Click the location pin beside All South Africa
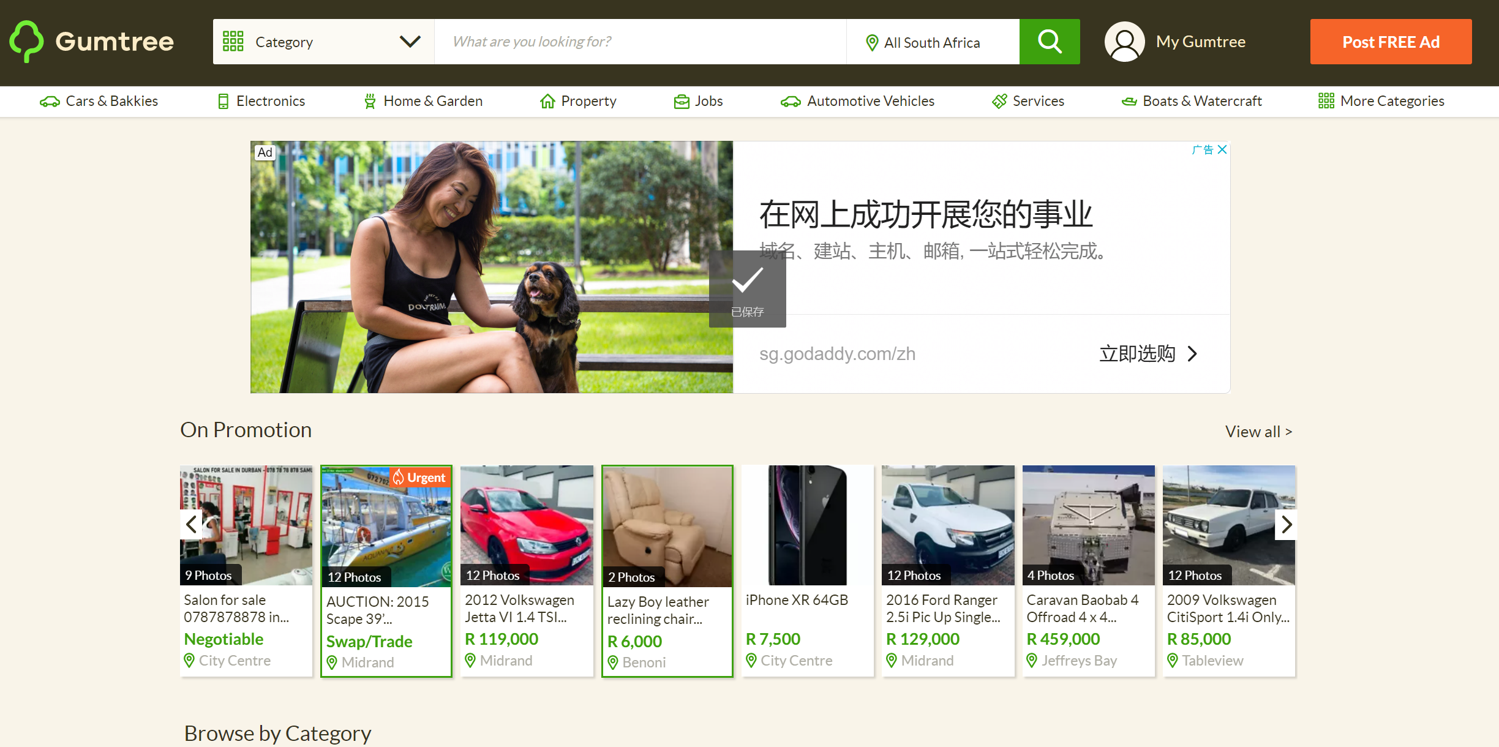The image size is (1499, 747). 872,43
